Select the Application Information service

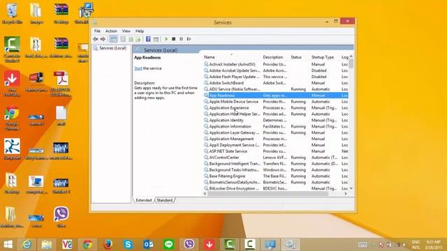(276, 127)
